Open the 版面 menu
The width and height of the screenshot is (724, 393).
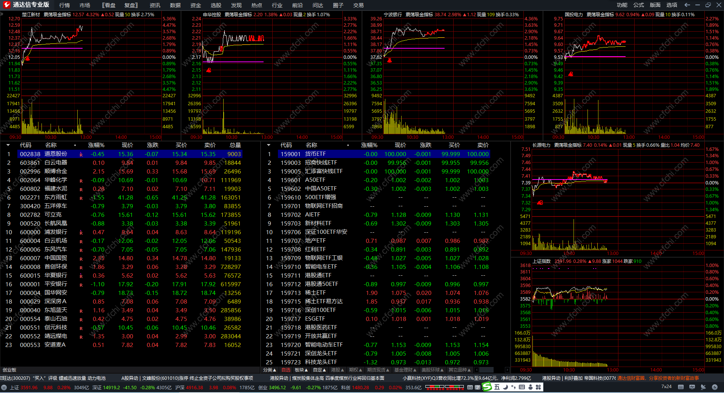[x=655, y=5]
